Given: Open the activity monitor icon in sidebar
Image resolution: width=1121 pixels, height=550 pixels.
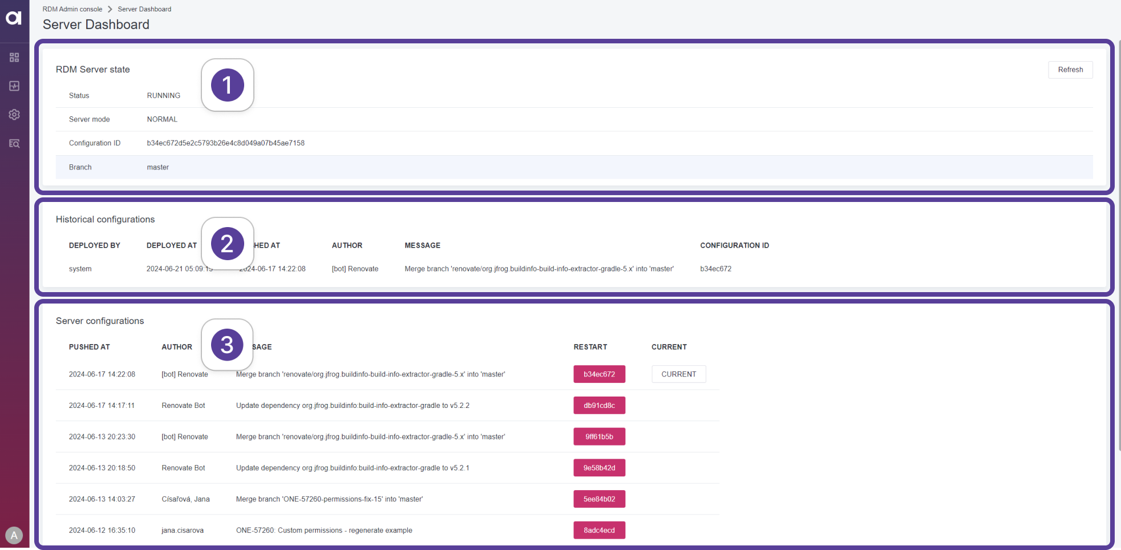Looking at the screenshot, I should [x=14, y=86].
